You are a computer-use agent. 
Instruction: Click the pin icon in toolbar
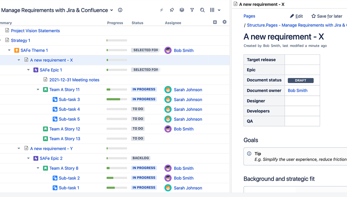coord(172,10)
